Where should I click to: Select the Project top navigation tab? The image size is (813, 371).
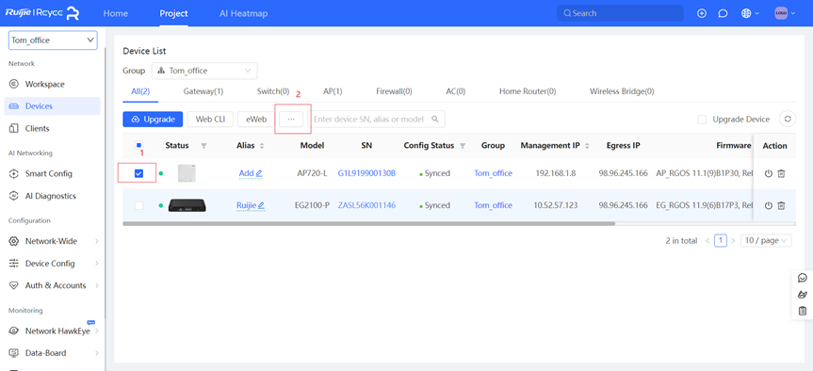(173, 13)
